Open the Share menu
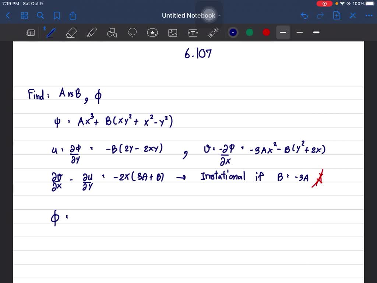 (x=73, y=15)
